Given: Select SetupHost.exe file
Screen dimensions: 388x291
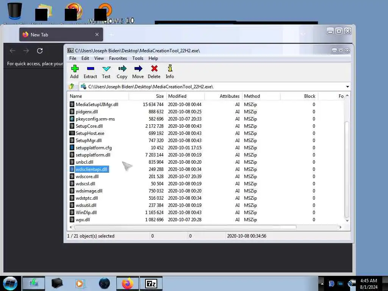Looking at the screenshot, I should pyautogui.click(x=90, y=133).
